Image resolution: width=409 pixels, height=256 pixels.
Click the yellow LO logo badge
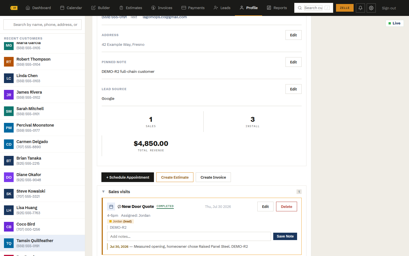click(x=14, y=8)
